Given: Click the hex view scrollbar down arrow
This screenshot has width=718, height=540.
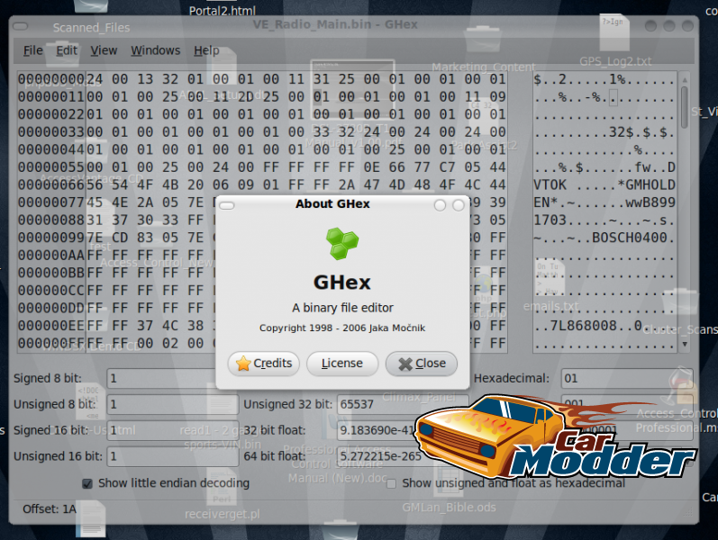Looking at the screenshot, I should 685,344.
